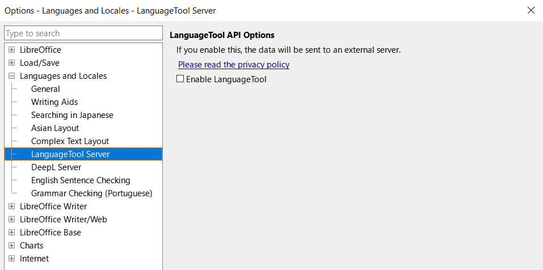Expand the LibreOffice Base node
543x270 pixels.
click(12, 232)
